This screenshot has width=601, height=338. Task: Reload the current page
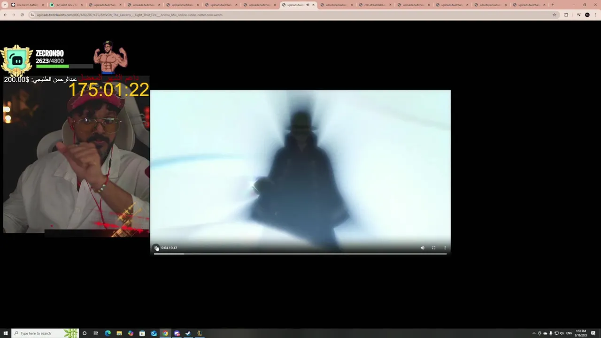tap(22, 15)
